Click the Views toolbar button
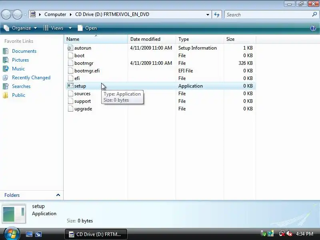 tap(54, 28)
